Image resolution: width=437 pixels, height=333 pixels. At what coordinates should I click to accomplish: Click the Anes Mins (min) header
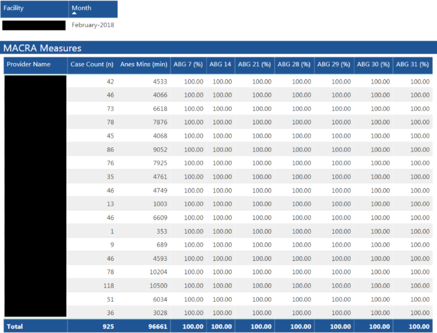pyautogui.click(x=144, y=64)
